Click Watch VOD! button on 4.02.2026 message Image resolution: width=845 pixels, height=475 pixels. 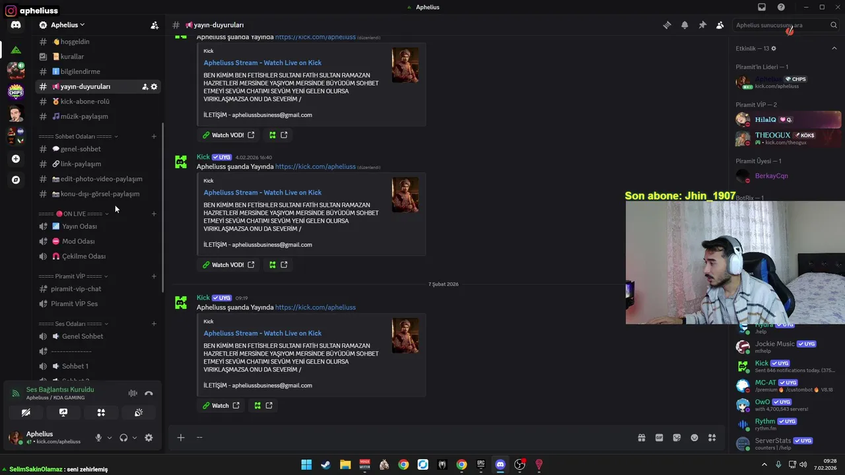click(x=228, y=265)
